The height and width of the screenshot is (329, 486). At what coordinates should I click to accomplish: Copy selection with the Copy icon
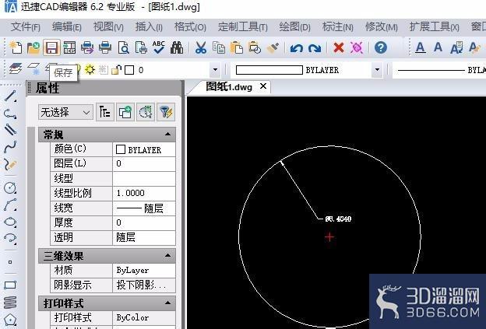[x=219, y=47]
